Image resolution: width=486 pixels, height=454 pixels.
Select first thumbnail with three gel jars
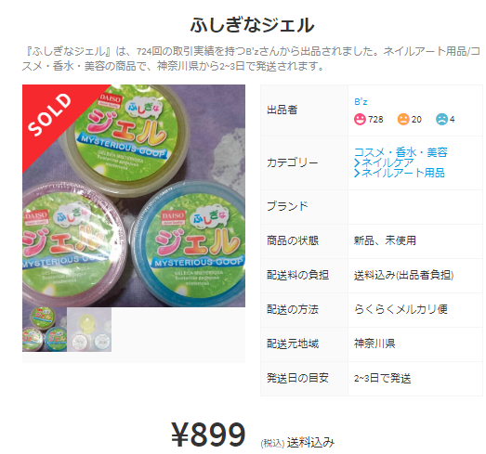point(45,330)
